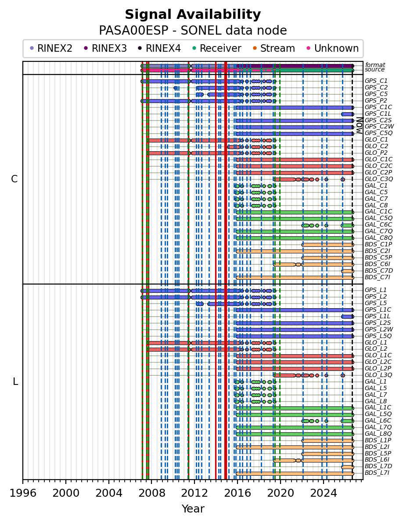This screenshot has width=403, height=523.
Task: Select the GPS_L1L row label
Action: click(377, 316)
